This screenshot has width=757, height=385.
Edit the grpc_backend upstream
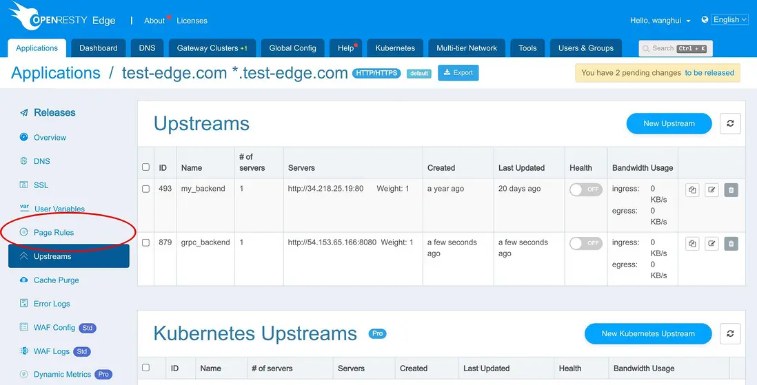[x=711, y=243]
